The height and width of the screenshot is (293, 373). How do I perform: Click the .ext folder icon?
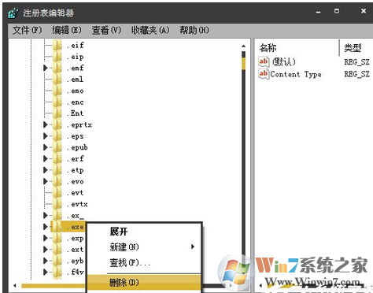pos(57,249)
